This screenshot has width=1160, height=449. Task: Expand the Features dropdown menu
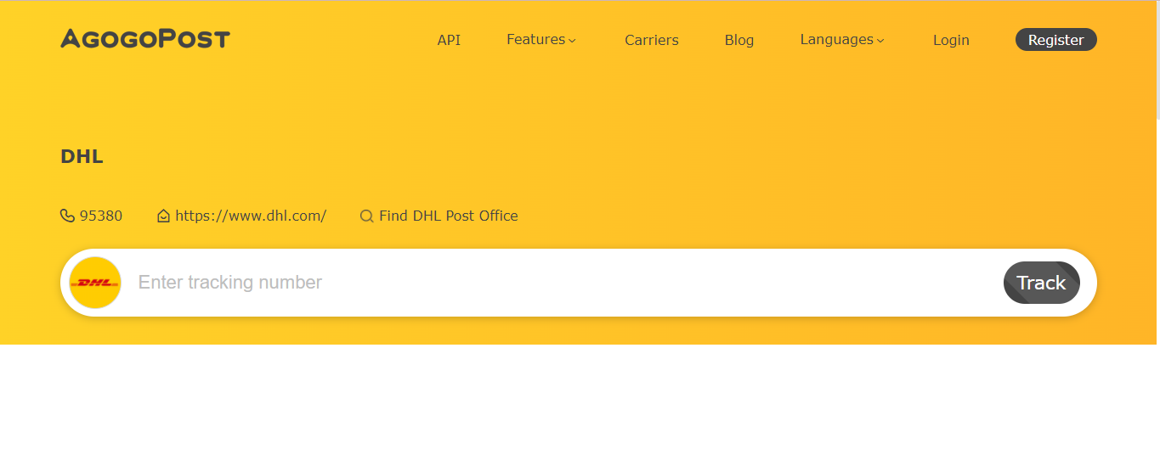[x=541, y=40]
